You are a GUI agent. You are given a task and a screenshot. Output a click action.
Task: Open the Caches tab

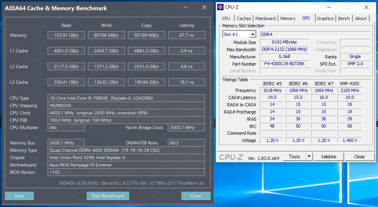(243, 19)
